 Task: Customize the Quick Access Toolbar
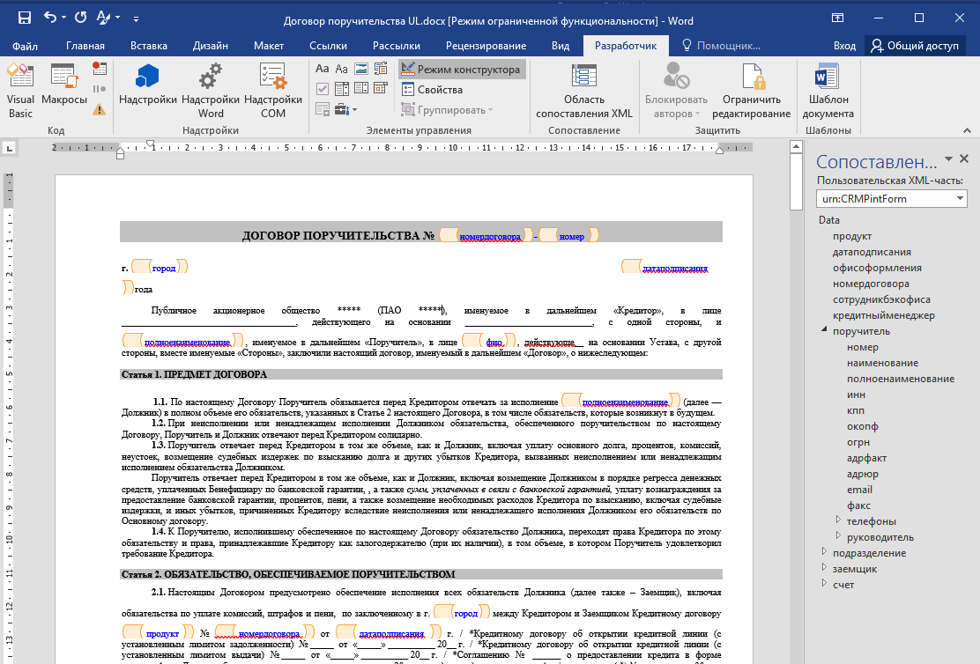(x=136, y=19)
